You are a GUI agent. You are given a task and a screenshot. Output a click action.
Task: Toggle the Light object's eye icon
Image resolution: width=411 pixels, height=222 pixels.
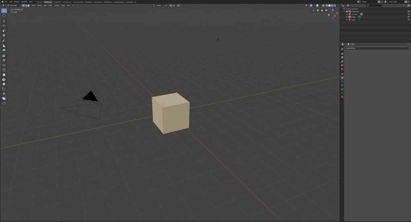(409, 20)
